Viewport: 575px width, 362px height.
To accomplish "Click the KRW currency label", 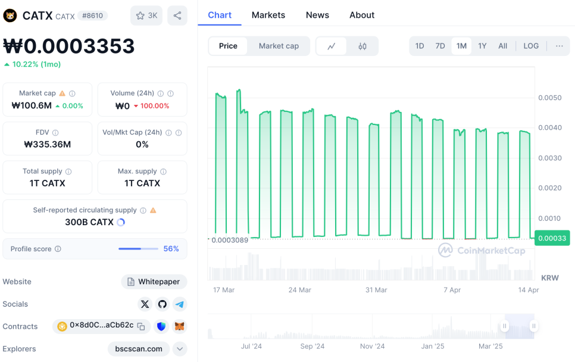I will pyautogui.click(x=550, y=278).
